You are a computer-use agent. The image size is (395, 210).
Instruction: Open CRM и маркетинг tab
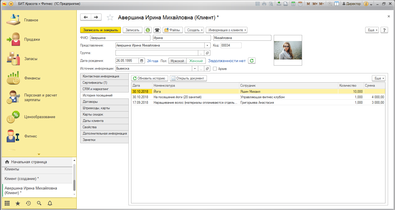pos(104,89)
